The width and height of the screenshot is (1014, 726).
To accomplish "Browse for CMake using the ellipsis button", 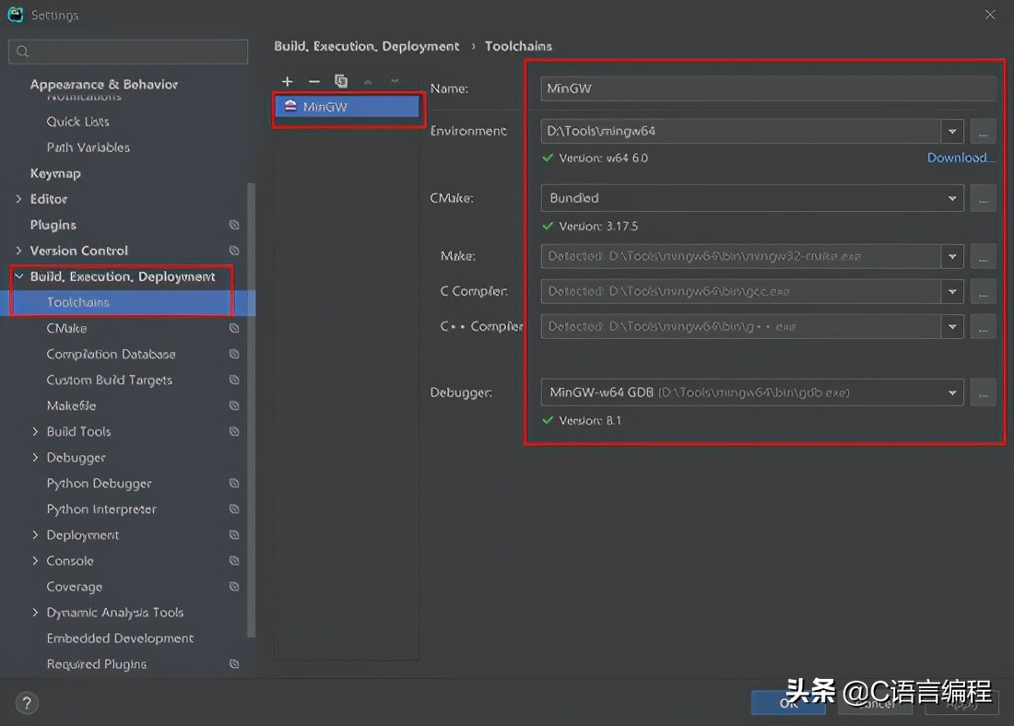I will tap(983, 197).
